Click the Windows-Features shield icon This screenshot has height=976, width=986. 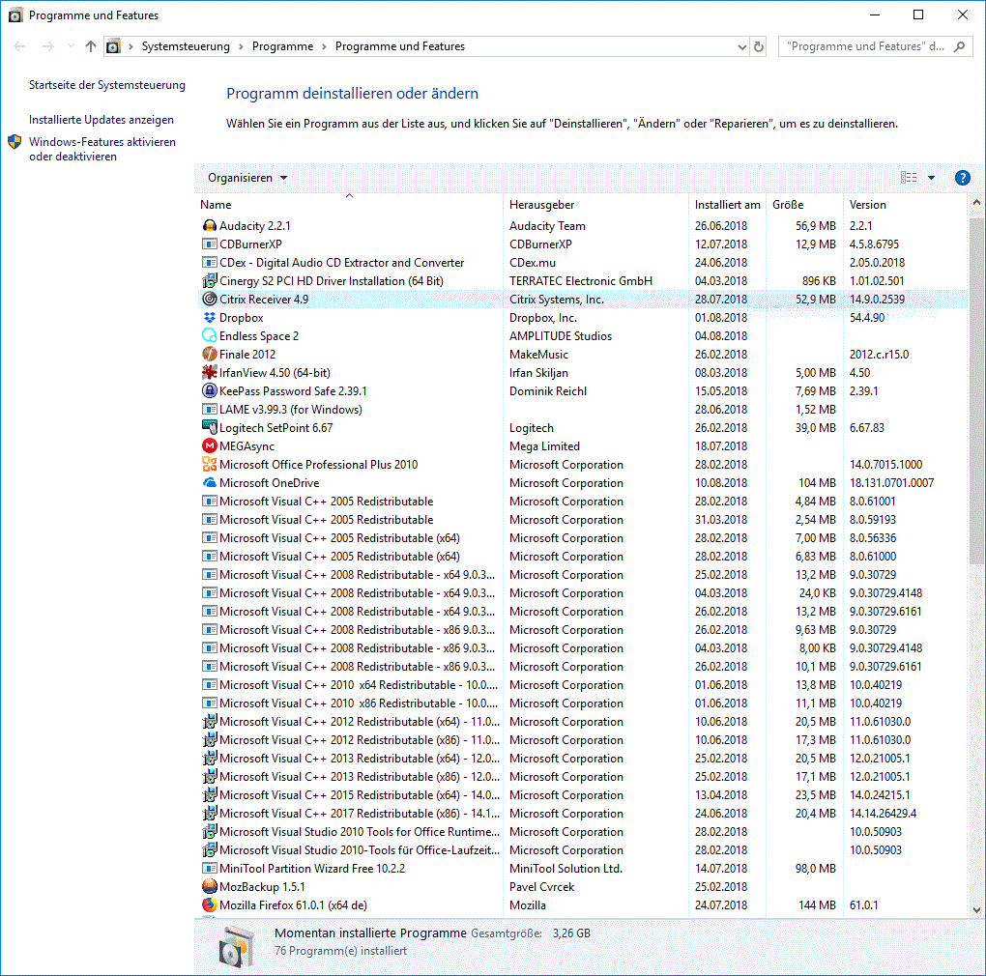coord(14,142)
